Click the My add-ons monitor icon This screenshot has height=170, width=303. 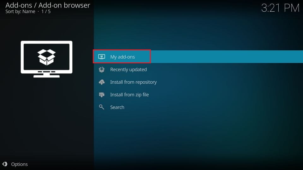[102, 57]
